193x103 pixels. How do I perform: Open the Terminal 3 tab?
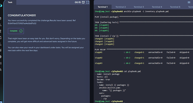pos(139,7)
